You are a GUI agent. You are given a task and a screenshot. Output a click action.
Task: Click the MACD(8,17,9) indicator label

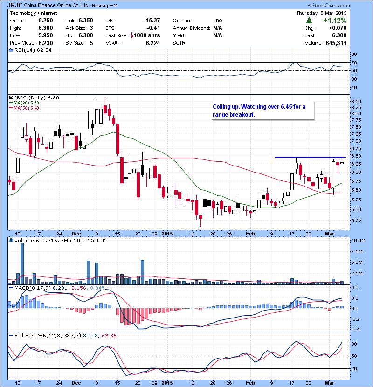33,288
